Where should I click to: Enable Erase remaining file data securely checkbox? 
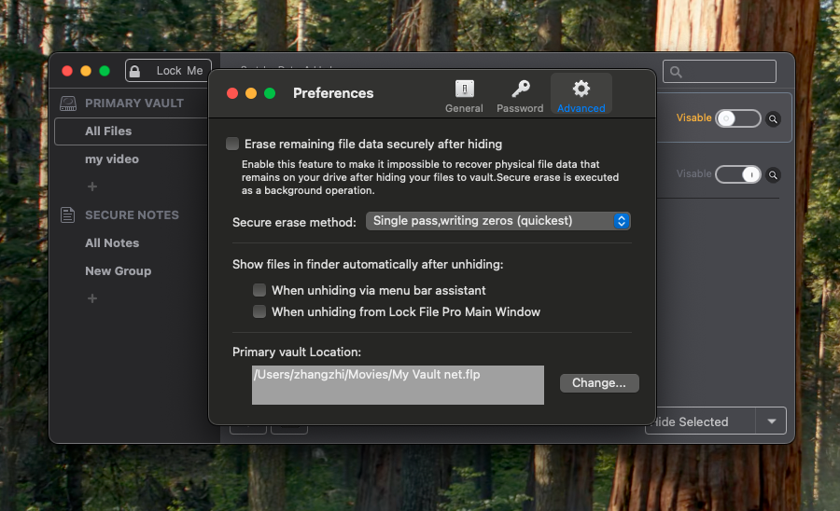pyautogui.click(x=232, y=144)
